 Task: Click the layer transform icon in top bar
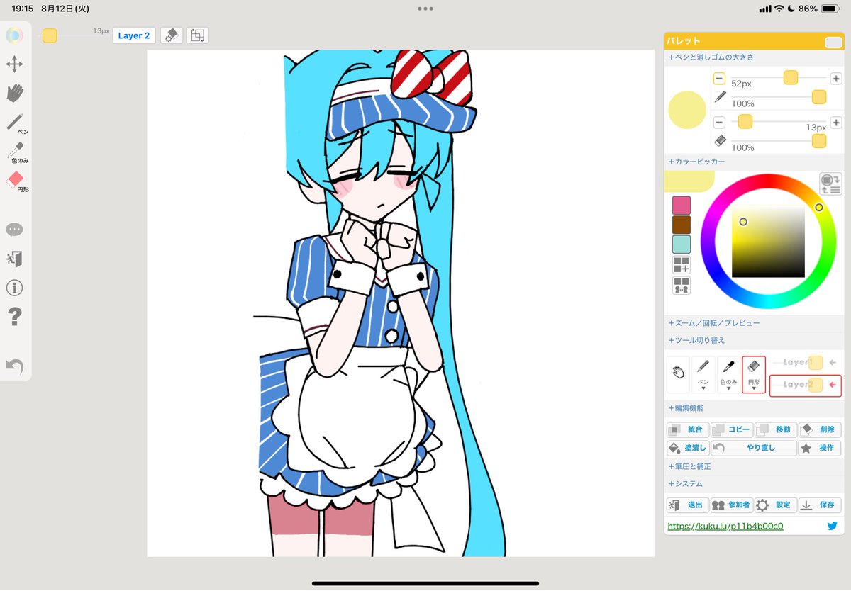(x=198, y=35)
